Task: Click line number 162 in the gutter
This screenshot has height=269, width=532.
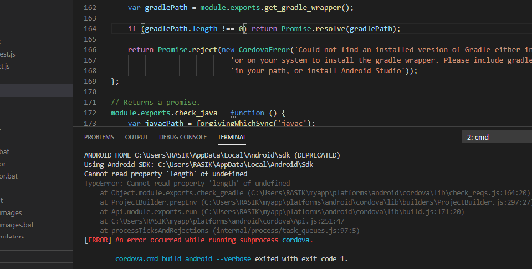Action: point(90,7)
